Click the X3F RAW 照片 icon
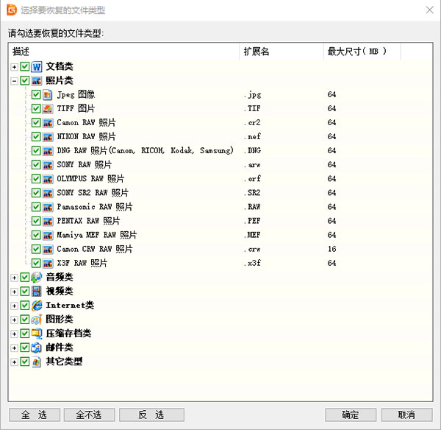This screenshot has height=430, width=441. click(x=48, y=263)
